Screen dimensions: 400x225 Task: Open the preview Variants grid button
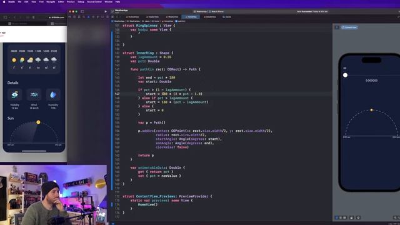click(344, 217)
